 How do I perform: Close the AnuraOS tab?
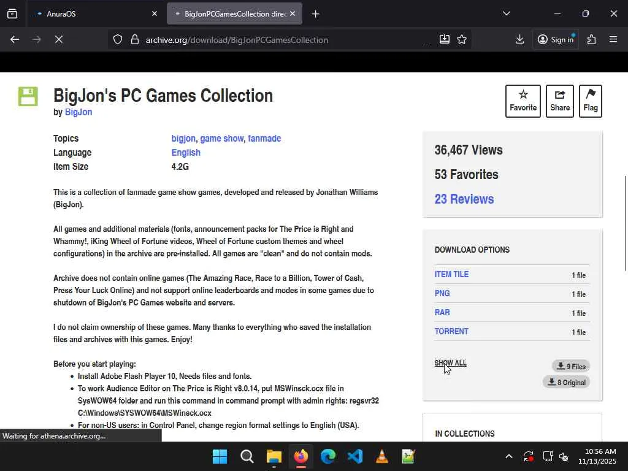coord(155,13)
